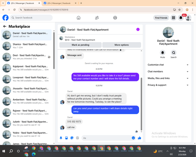Open conversation information purple icon

(x=138, y=30)
